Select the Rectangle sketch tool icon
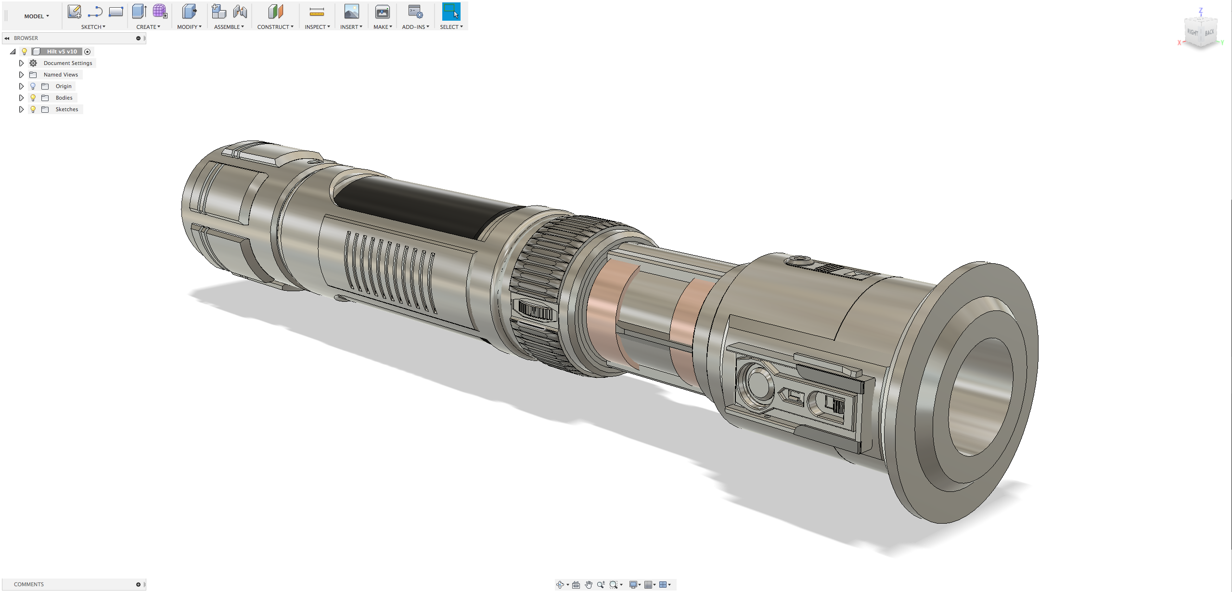 pos(116,12)
